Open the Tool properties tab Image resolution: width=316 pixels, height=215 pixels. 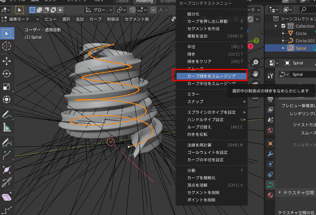270,76
